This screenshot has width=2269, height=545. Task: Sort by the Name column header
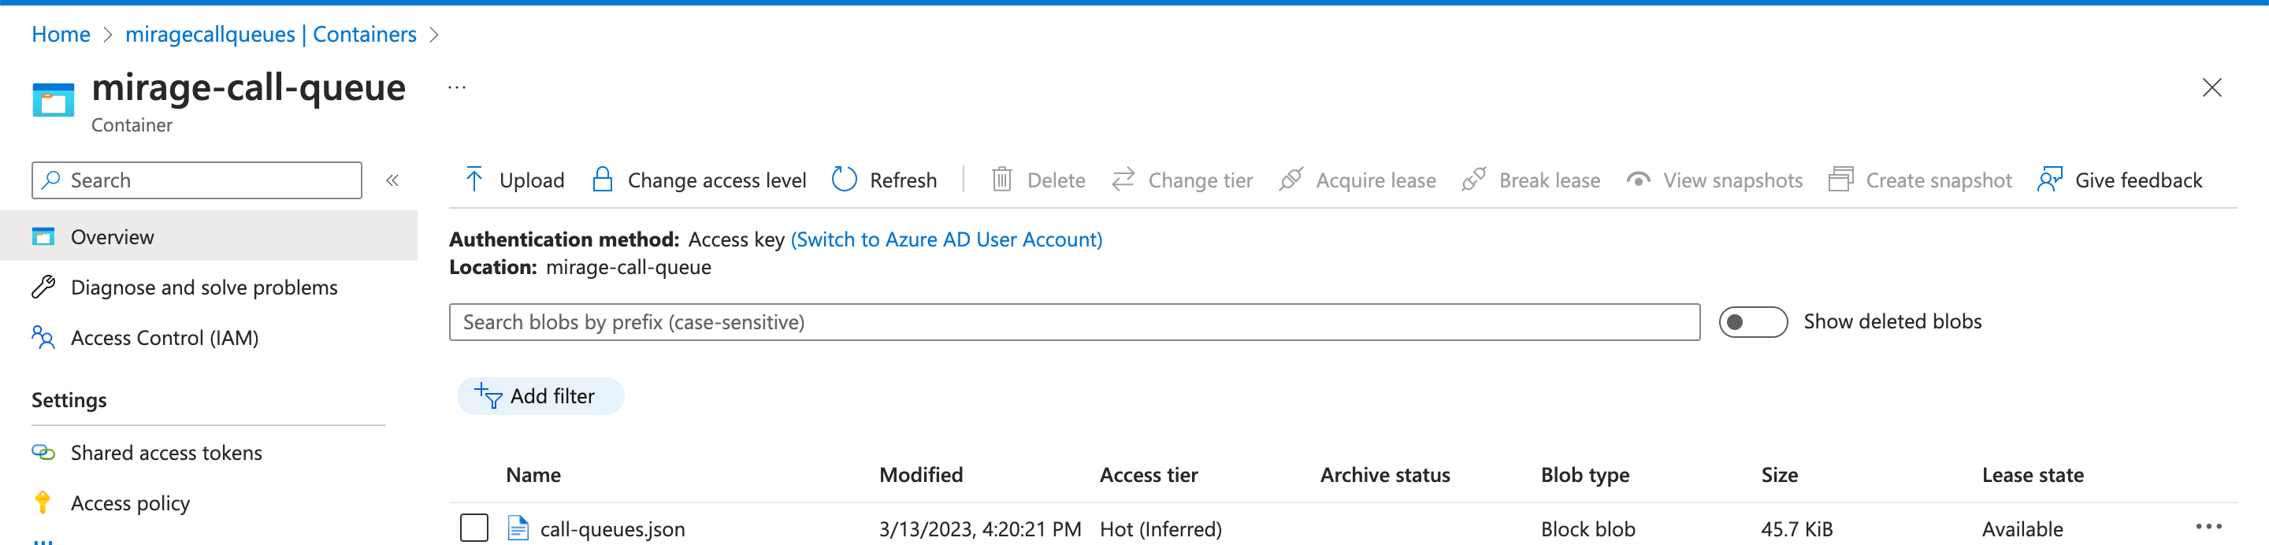click(x=534, y=476)
